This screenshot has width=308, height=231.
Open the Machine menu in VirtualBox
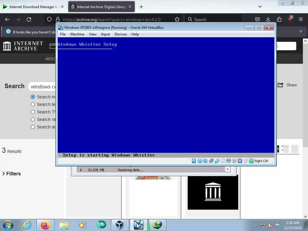pos(77,34)
